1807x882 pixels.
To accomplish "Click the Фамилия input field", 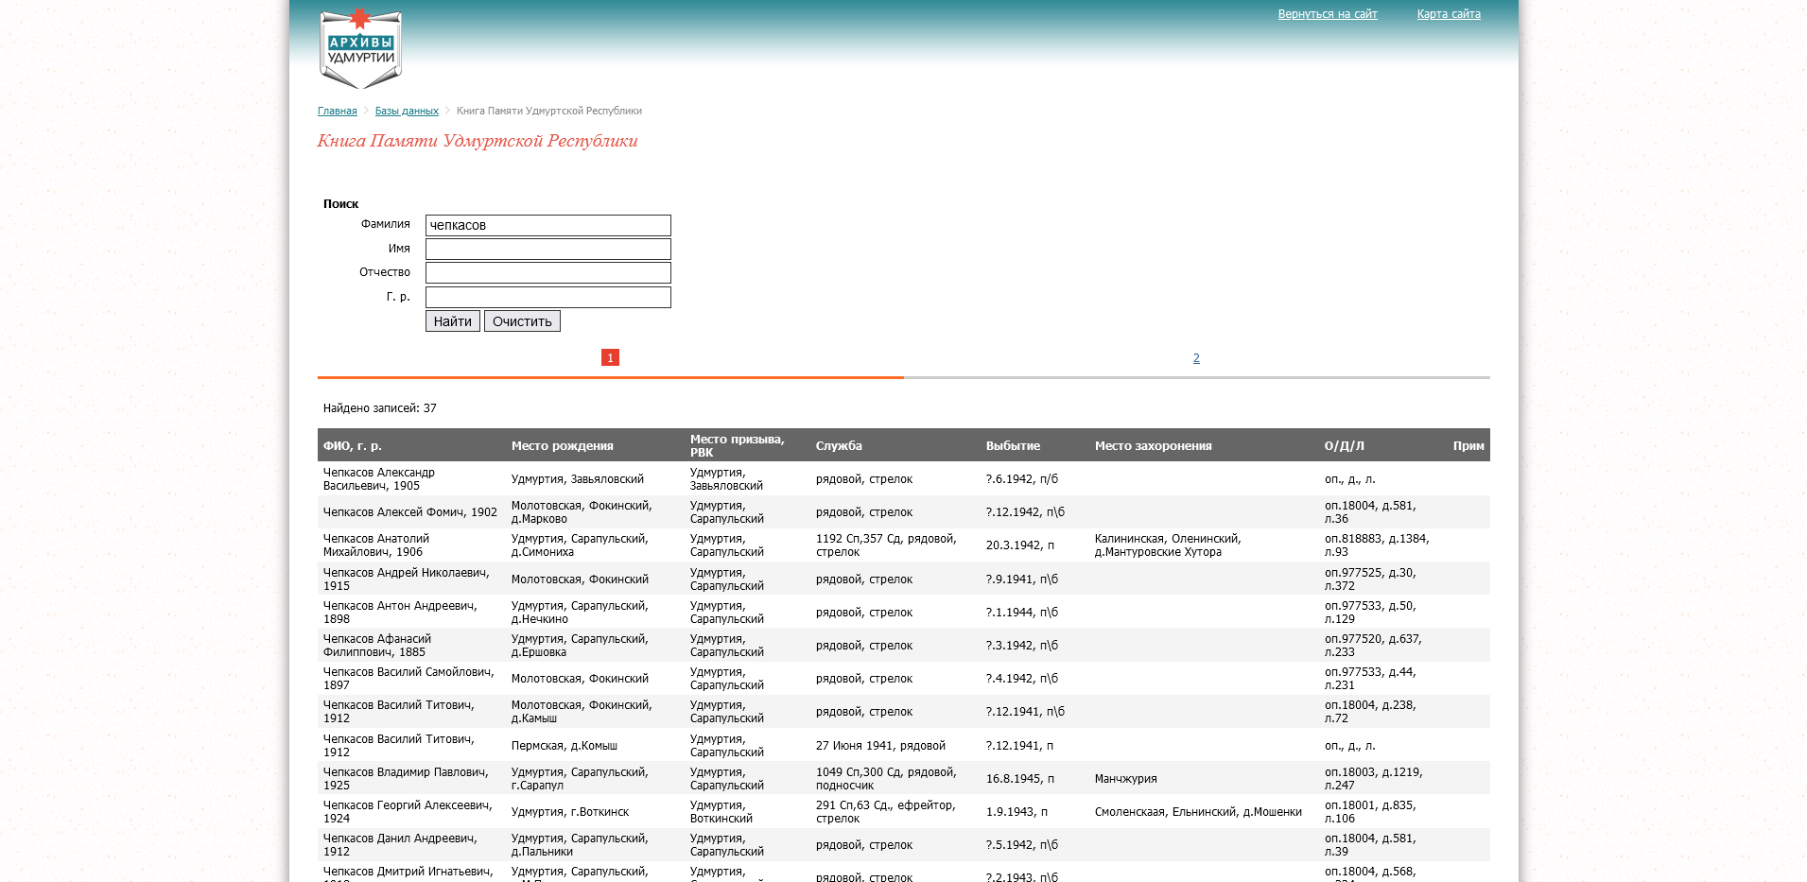I will coord(547,225).
